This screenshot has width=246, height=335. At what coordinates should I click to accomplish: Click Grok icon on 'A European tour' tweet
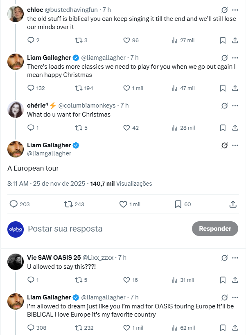tap(224, 145)
